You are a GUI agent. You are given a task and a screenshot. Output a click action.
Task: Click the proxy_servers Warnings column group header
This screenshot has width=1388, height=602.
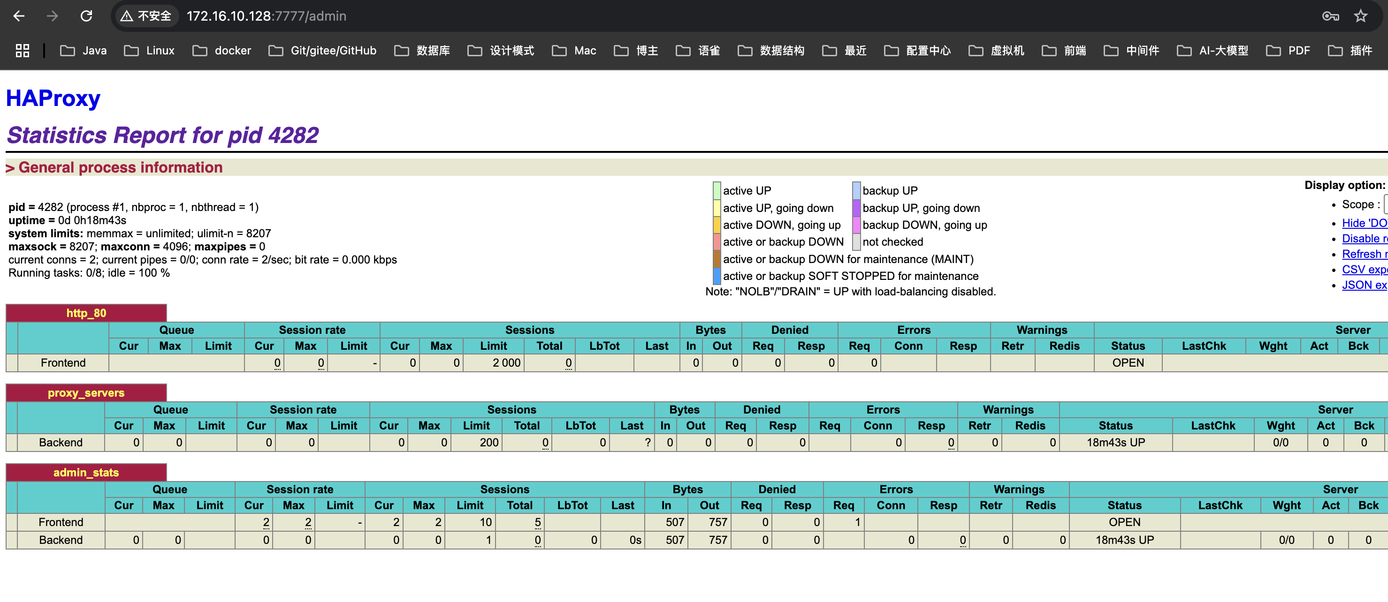tap(1008, 410)
